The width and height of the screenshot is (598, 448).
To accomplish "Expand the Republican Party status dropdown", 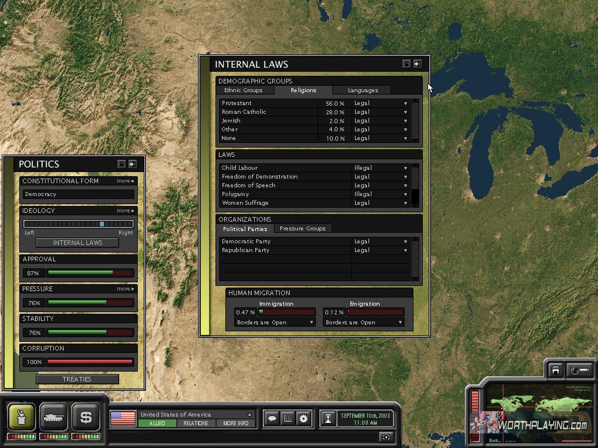I will (x=405, y=250).
